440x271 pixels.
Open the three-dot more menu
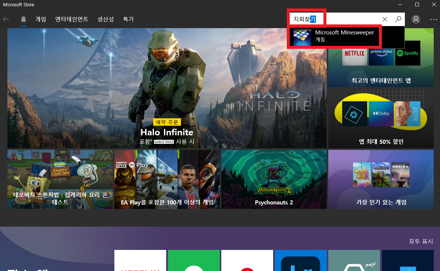[433, 19]
